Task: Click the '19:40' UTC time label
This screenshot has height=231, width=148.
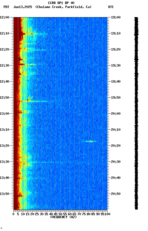Action: (116, 82)
